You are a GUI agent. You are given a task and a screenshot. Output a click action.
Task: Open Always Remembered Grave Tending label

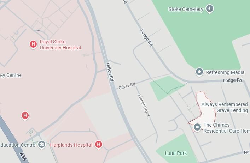pyautogui.click(x=225, y=108)
